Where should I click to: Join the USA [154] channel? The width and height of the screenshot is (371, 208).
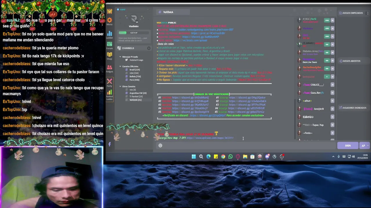click(134, 73)
